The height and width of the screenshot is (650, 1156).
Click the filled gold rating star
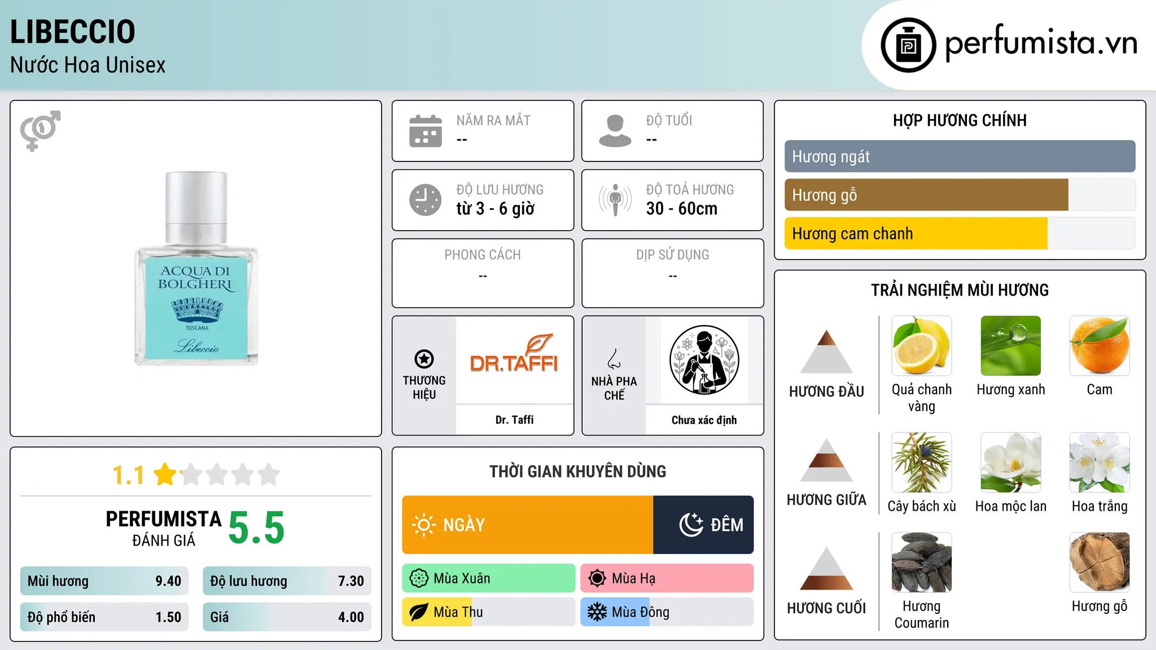coord(165,474)
